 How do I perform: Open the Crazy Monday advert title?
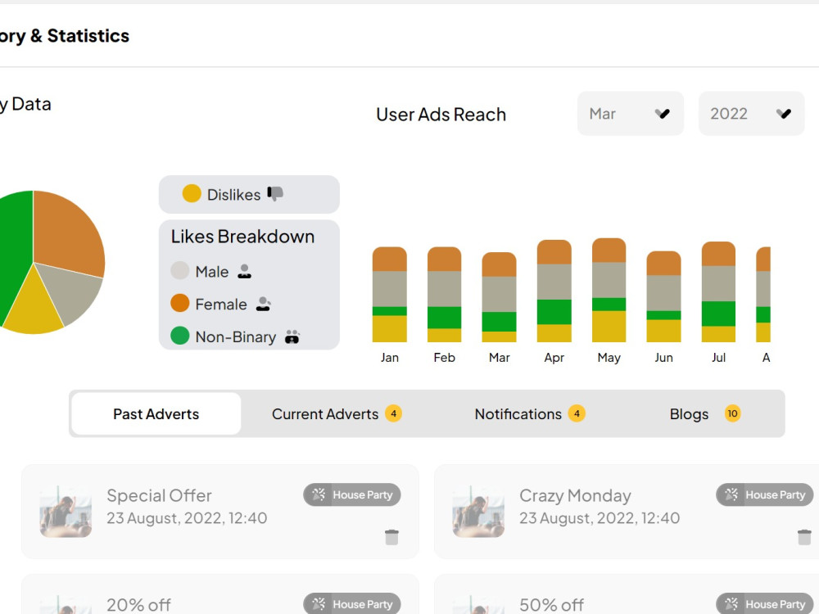[x=575, y=495]
